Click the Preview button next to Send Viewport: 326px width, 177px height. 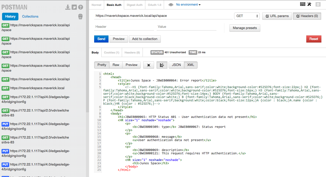coord(119,39)
